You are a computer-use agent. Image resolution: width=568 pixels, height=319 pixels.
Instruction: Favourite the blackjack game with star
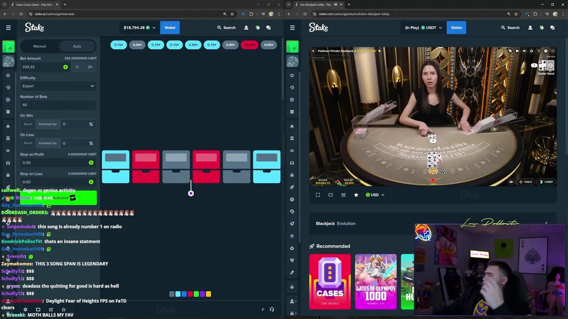click(356, 195)
